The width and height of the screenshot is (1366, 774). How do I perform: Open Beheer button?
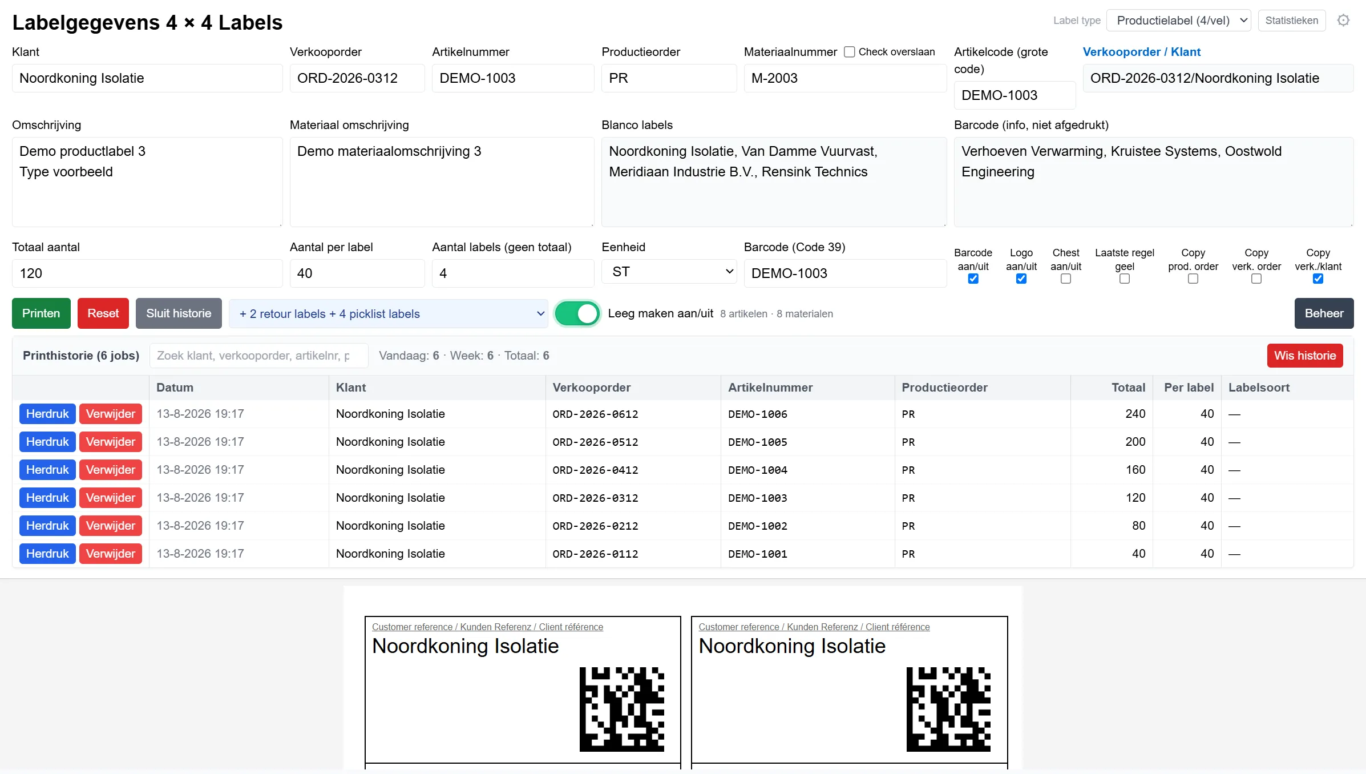(1324, 313)
